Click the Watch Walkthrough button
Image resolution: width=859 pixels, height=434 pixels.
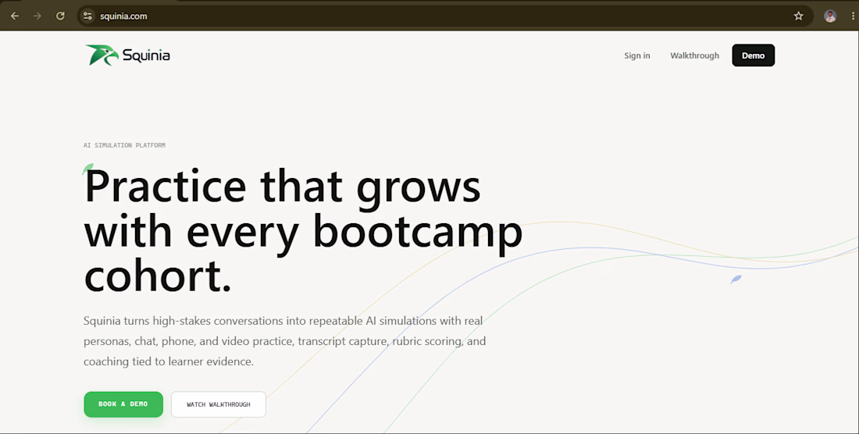click(x=219, y=404)
